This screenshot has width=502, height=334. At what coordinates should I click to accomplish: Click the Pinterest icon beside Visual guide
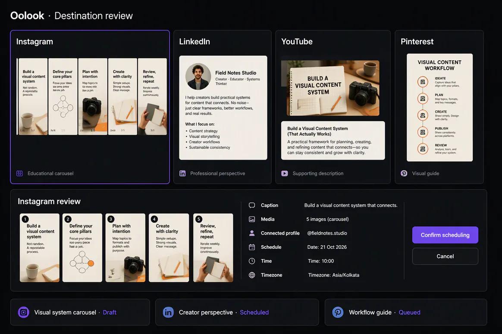(x=404, y=173)
